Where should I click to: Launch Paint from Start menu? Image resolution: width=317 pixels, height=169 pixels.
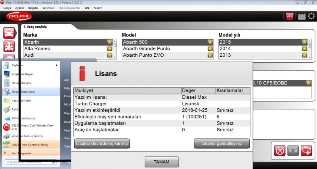click(x=31, y=109)
